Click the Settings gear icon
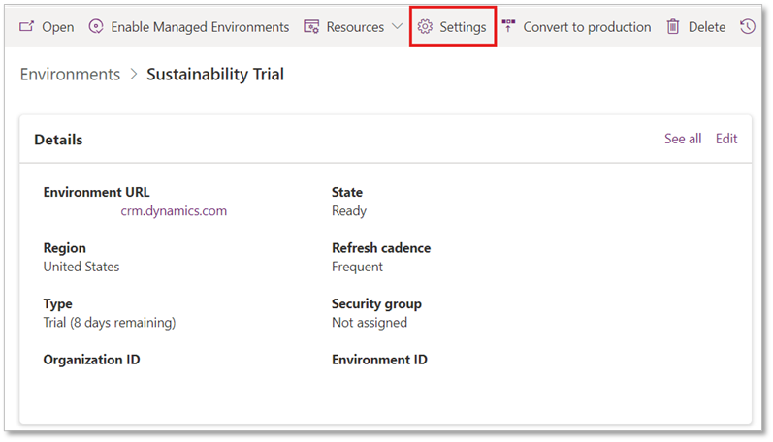This screenshot has width=773, height=442. click(425, 26)
